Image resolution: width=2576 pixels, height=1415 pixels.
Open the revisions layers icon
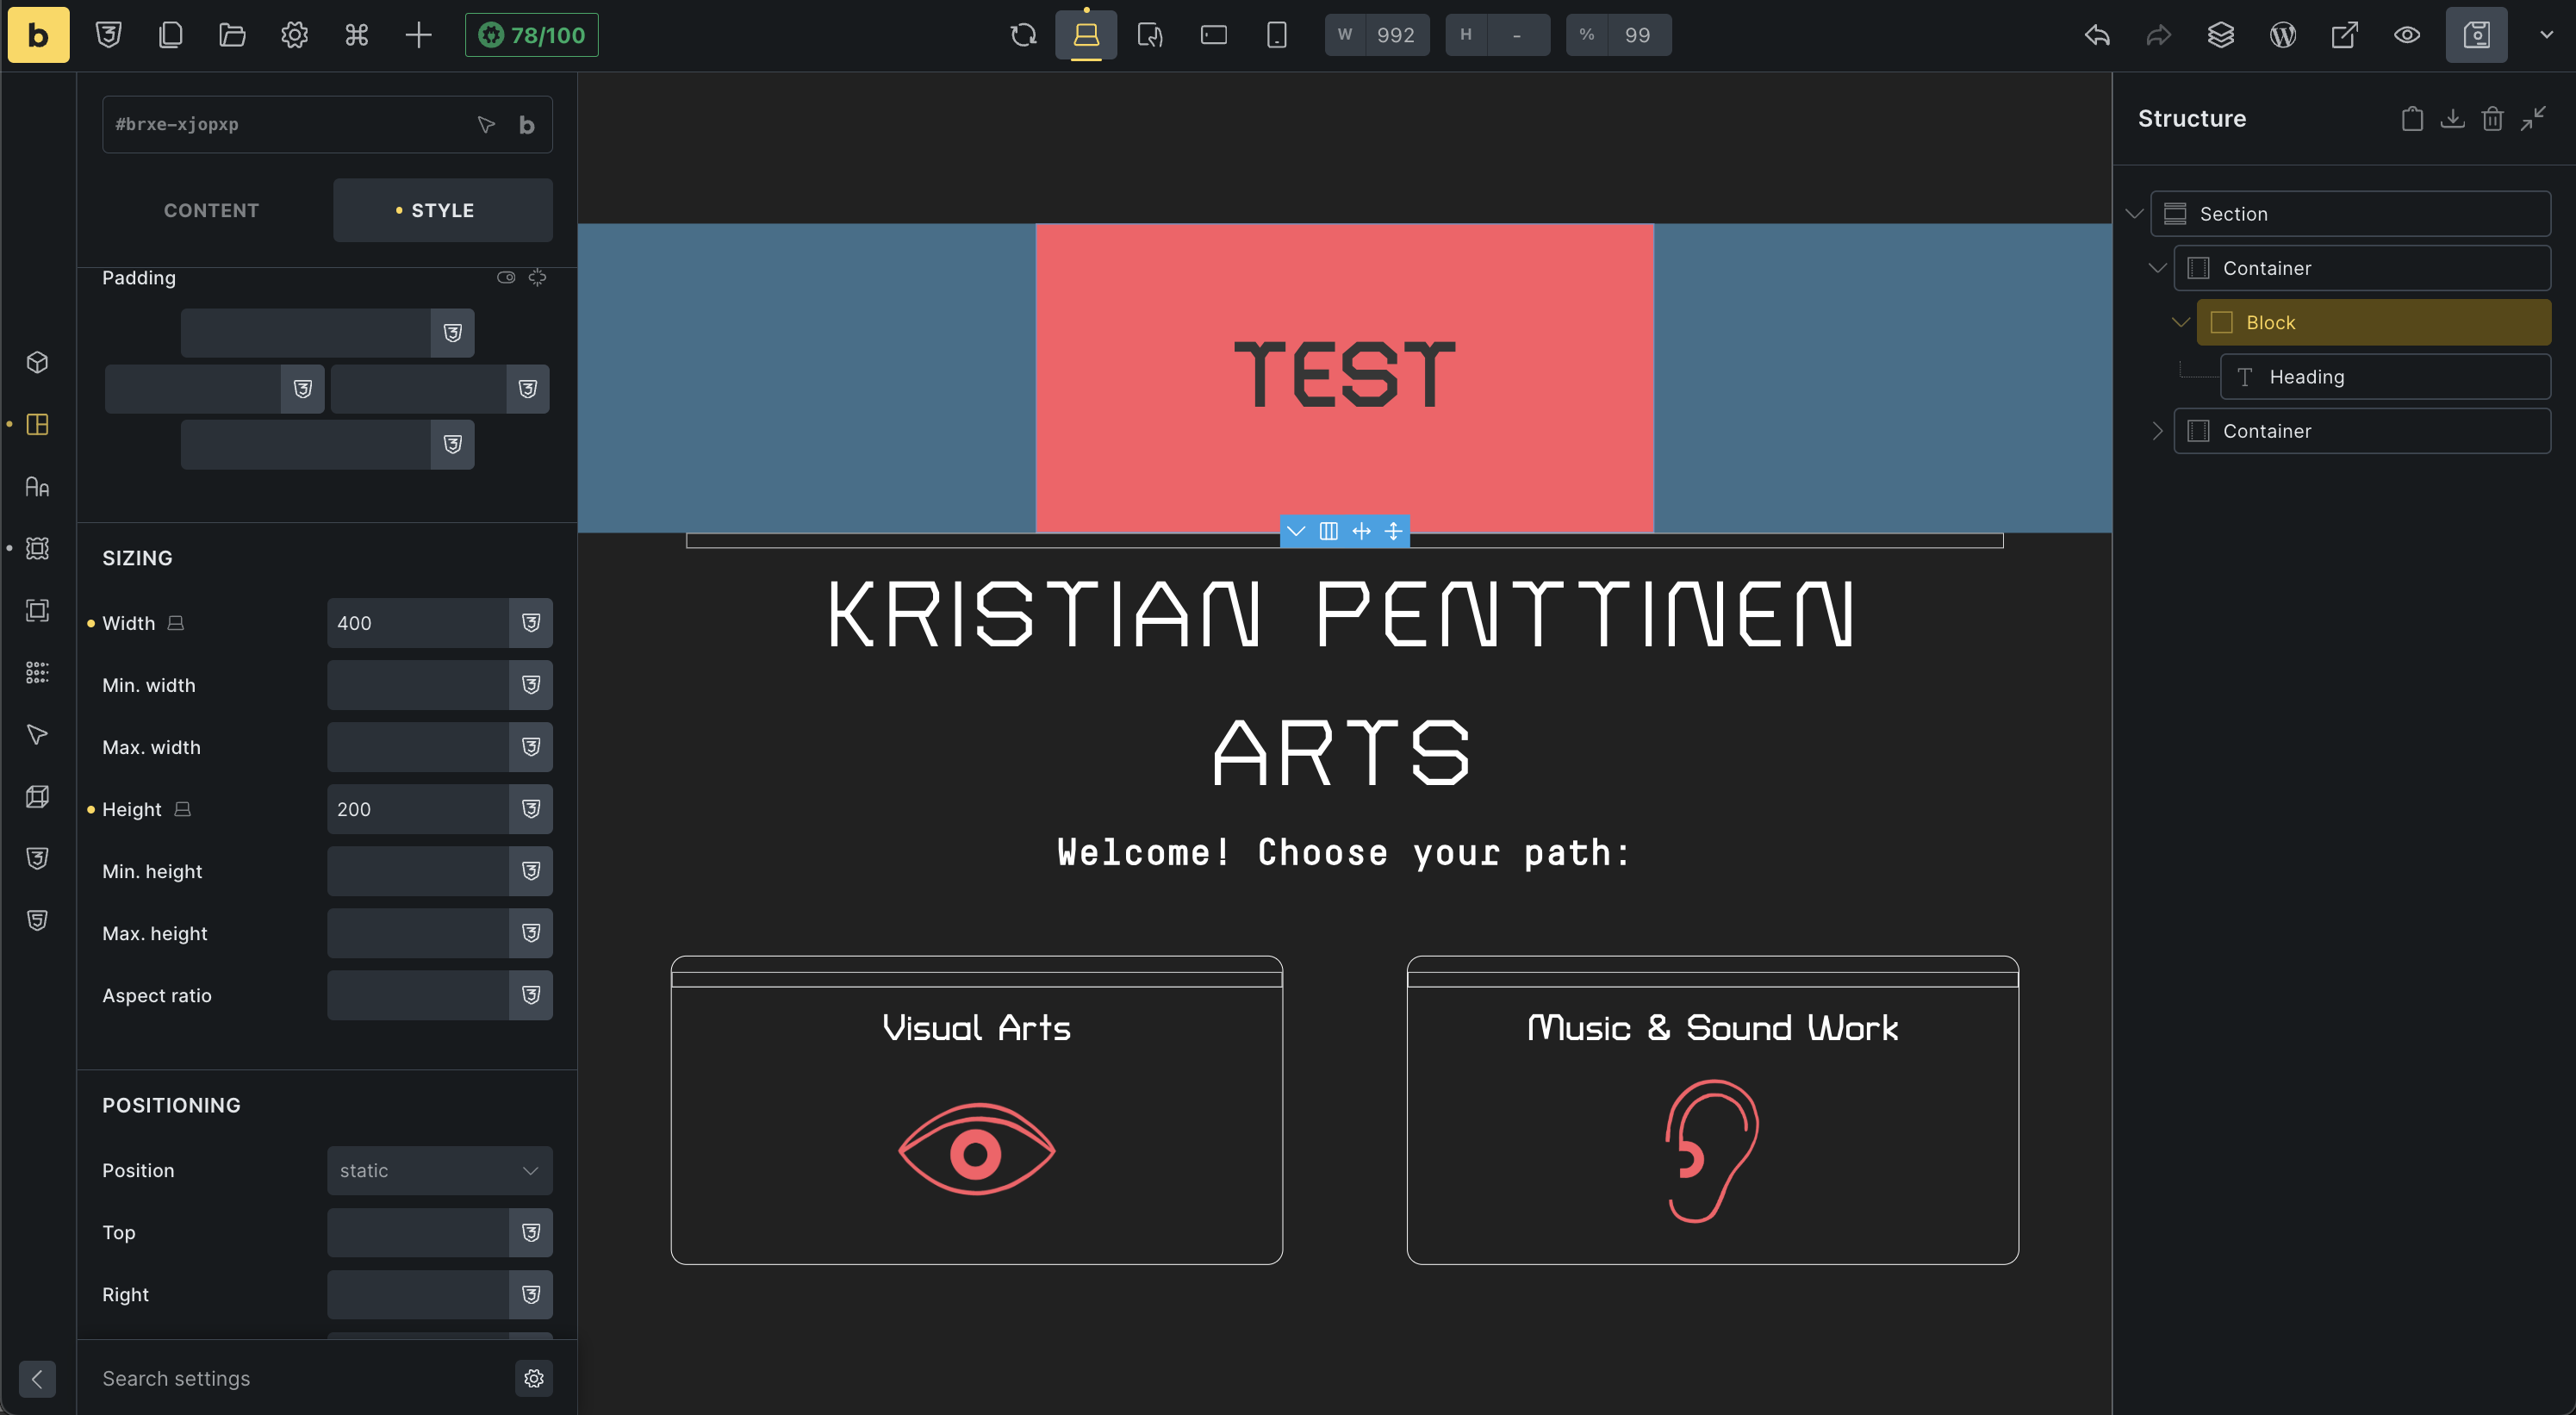coord(2220,35)
